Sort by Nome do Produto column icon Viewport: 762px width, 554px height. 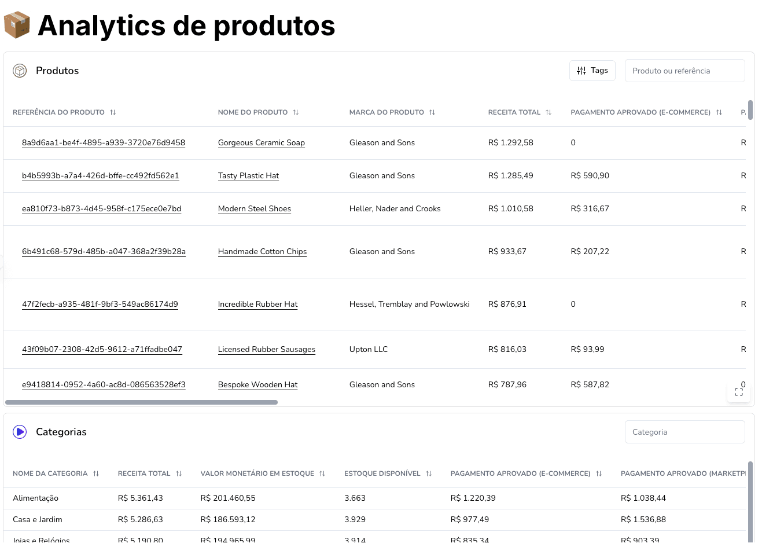pos(296,112)
